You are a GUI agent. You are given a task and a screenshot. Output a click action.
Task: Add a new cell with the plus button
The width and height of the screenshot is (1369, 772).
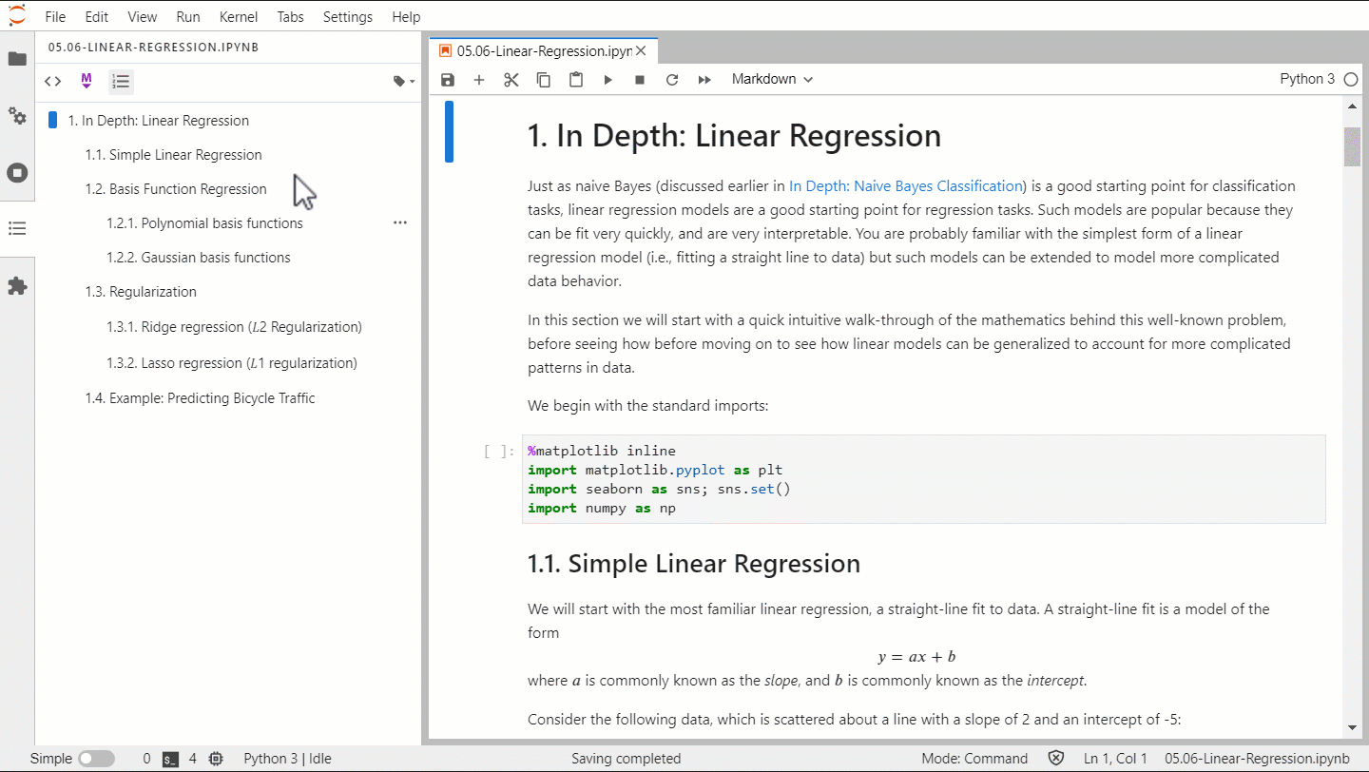[x=479, y=79]
